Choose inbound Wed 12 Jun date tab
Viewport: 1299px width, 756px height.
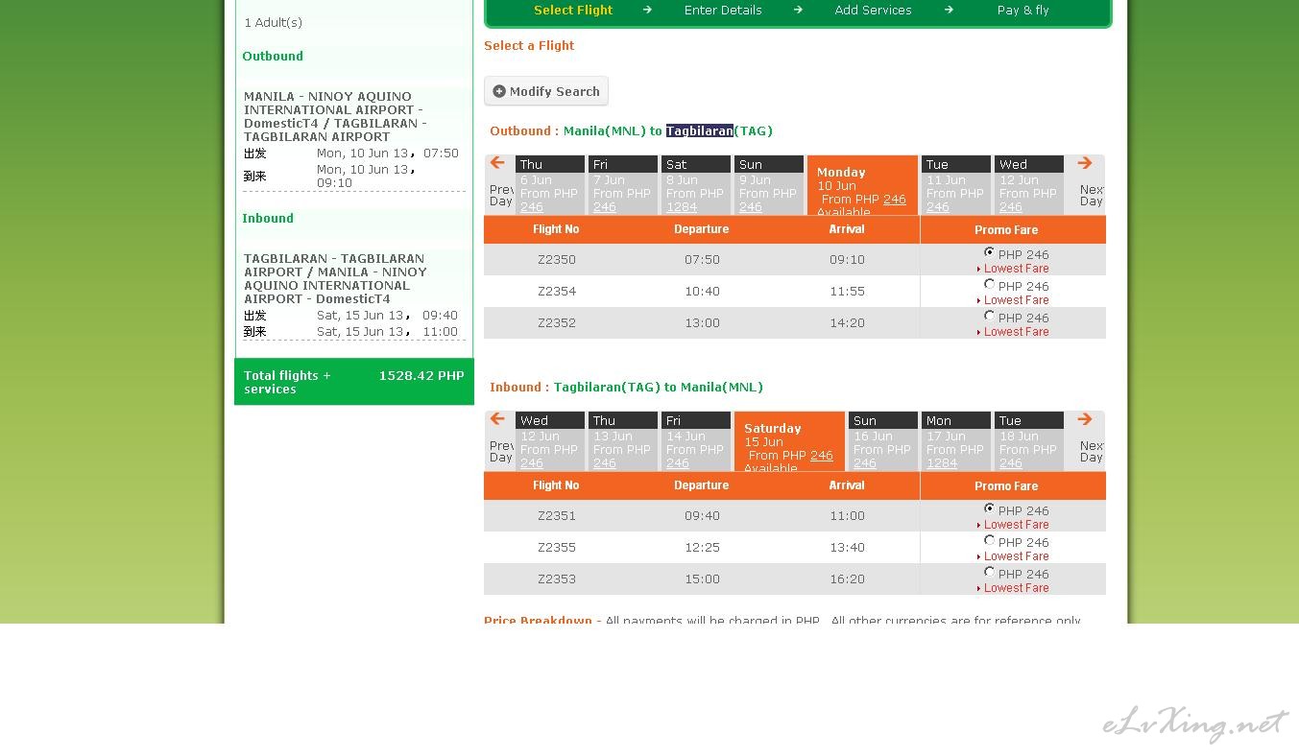(550, 441)
